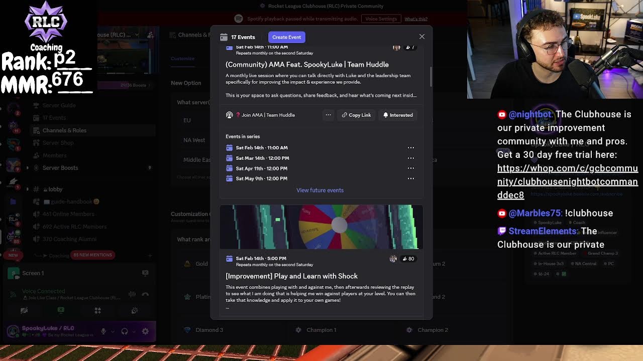Open options for Sat Feb 14th 11:00 AM series row

pos(410,147)
